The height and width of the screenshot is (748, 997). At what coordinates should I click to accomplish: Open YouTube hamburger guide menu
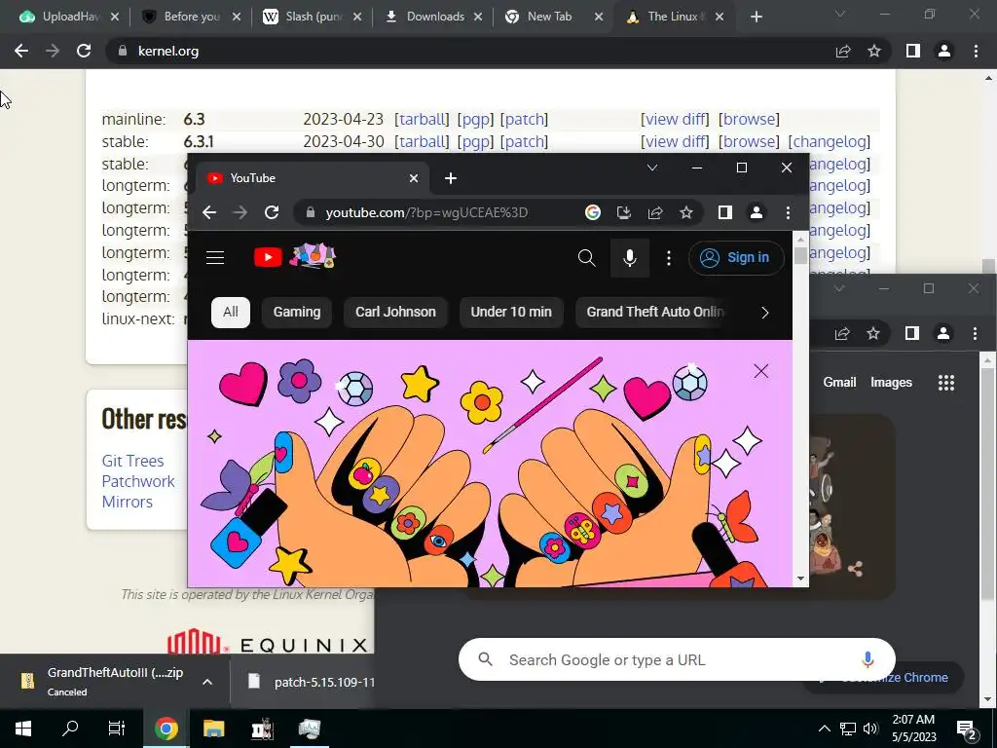pyautogui.click(x=215, y=257)
